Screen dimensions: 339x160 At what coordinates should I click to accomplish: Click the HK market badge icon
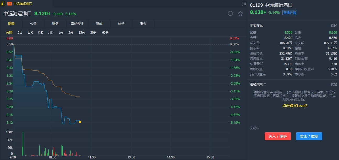9,4
